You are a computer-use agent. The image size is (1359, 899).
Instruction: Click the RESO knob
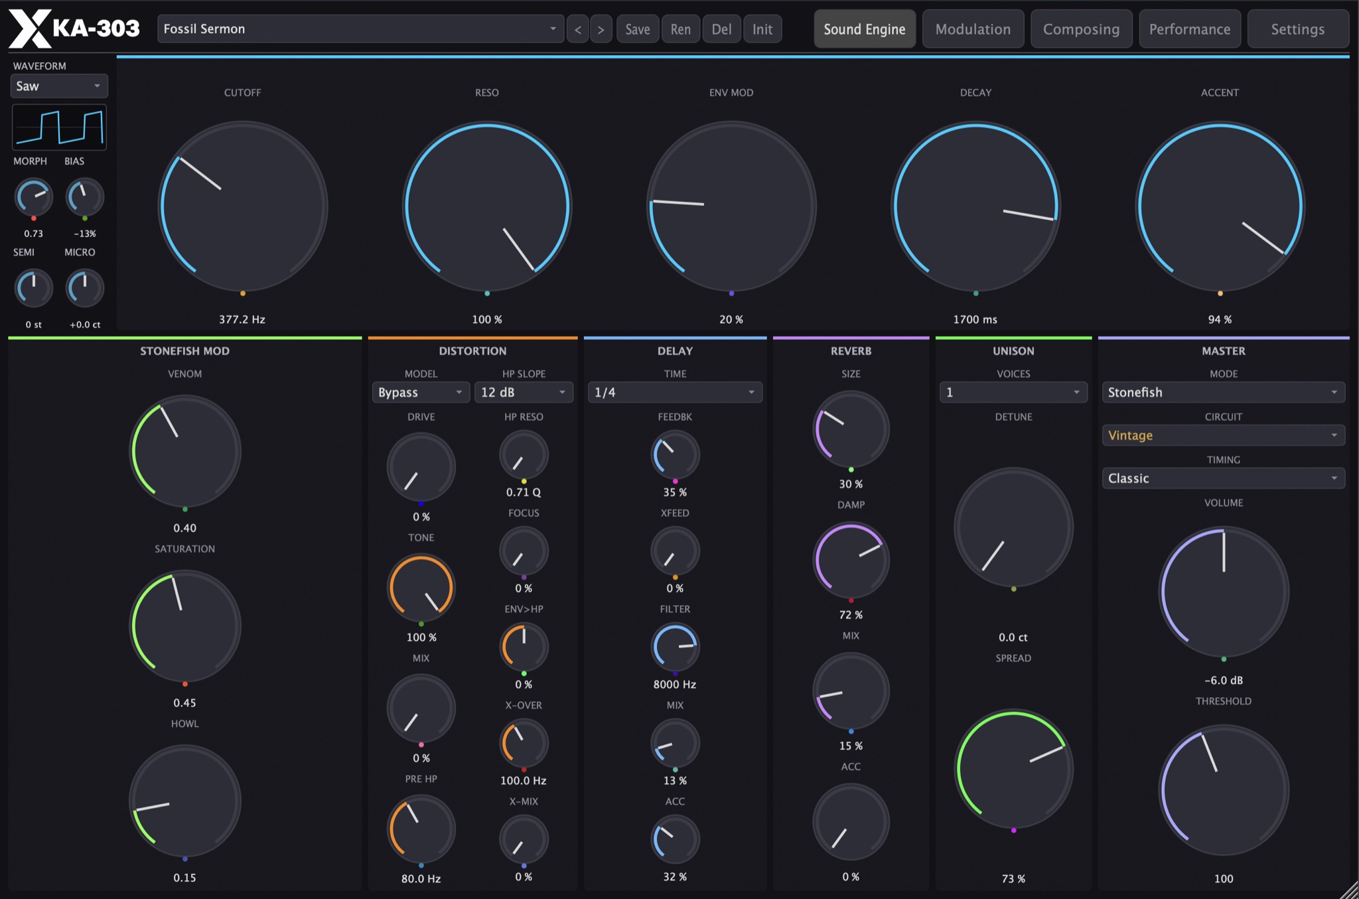click(x=487, y=206)
